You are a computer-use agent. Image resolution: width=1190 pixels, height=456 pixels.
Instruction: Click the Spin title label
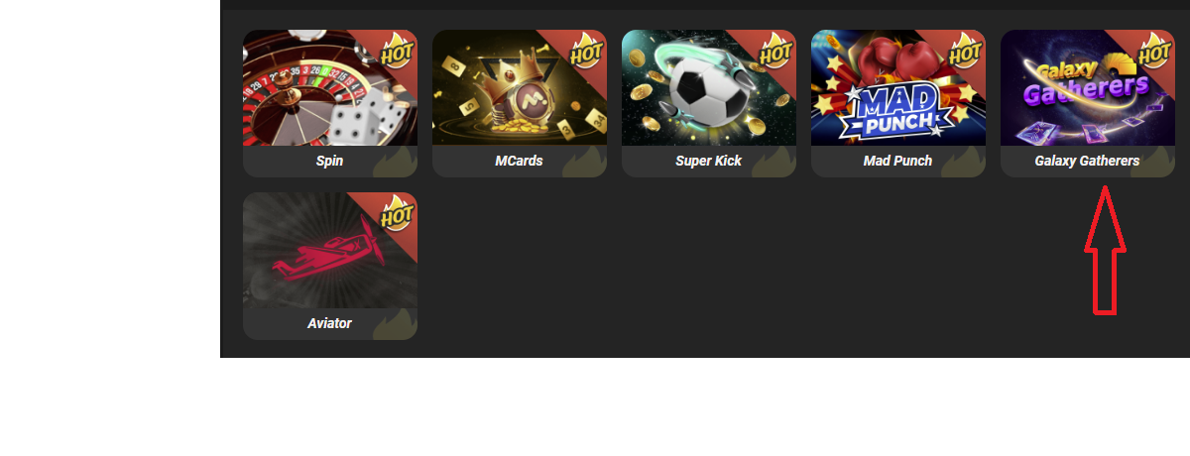(330, 161)
